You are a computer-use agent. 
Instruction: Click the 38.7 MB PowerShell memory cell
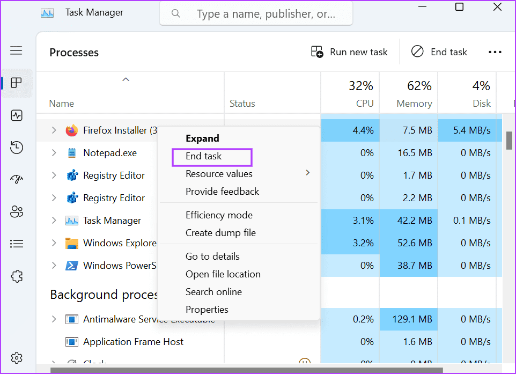coord(409,266)
